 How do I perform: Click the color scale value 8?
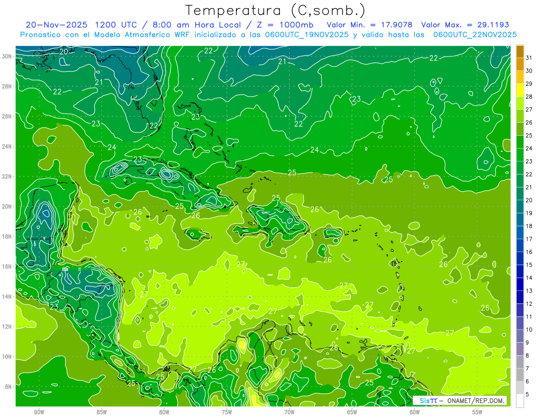click(x=527, y=356)
